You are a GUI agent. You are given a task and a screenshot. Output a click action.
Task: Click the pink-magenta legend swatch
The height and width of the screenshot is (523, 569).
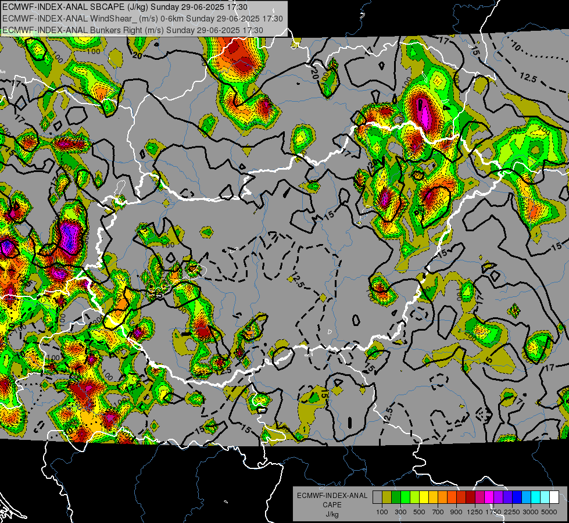[x=479, y=497]
